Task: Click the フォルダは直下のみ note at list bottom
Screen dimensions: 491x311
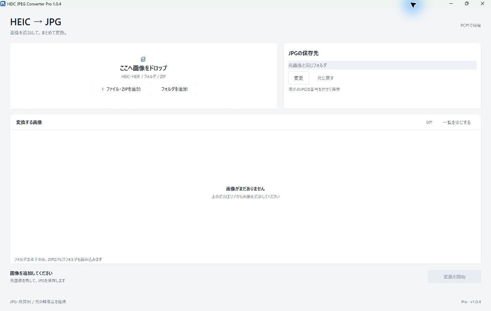Action: tap(58, 259)
